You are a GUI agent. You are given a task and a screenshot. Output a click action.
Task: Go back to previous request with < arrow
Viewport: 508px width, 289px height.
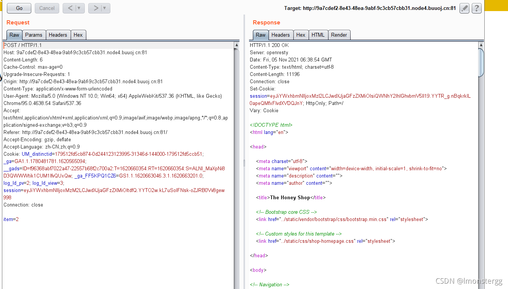[x=70, y=8]
